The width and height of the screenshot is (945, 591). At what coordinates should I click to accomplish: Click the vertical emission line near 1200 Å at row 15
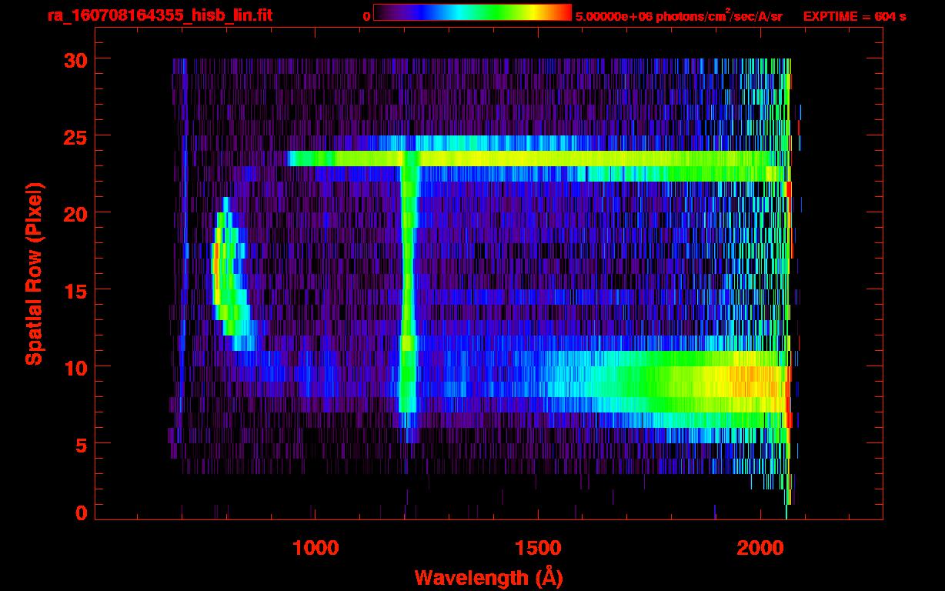click(407, 289)
